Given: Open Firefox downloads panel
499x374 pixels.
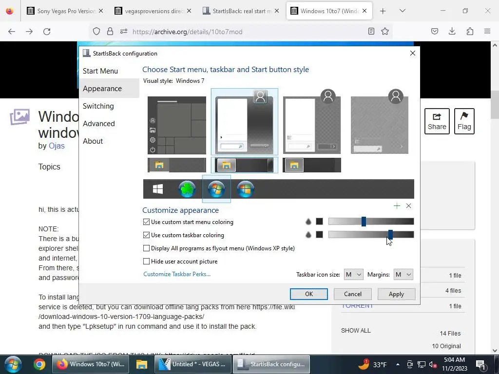Looking at the screenshot, I should click(x=452, y=31).
